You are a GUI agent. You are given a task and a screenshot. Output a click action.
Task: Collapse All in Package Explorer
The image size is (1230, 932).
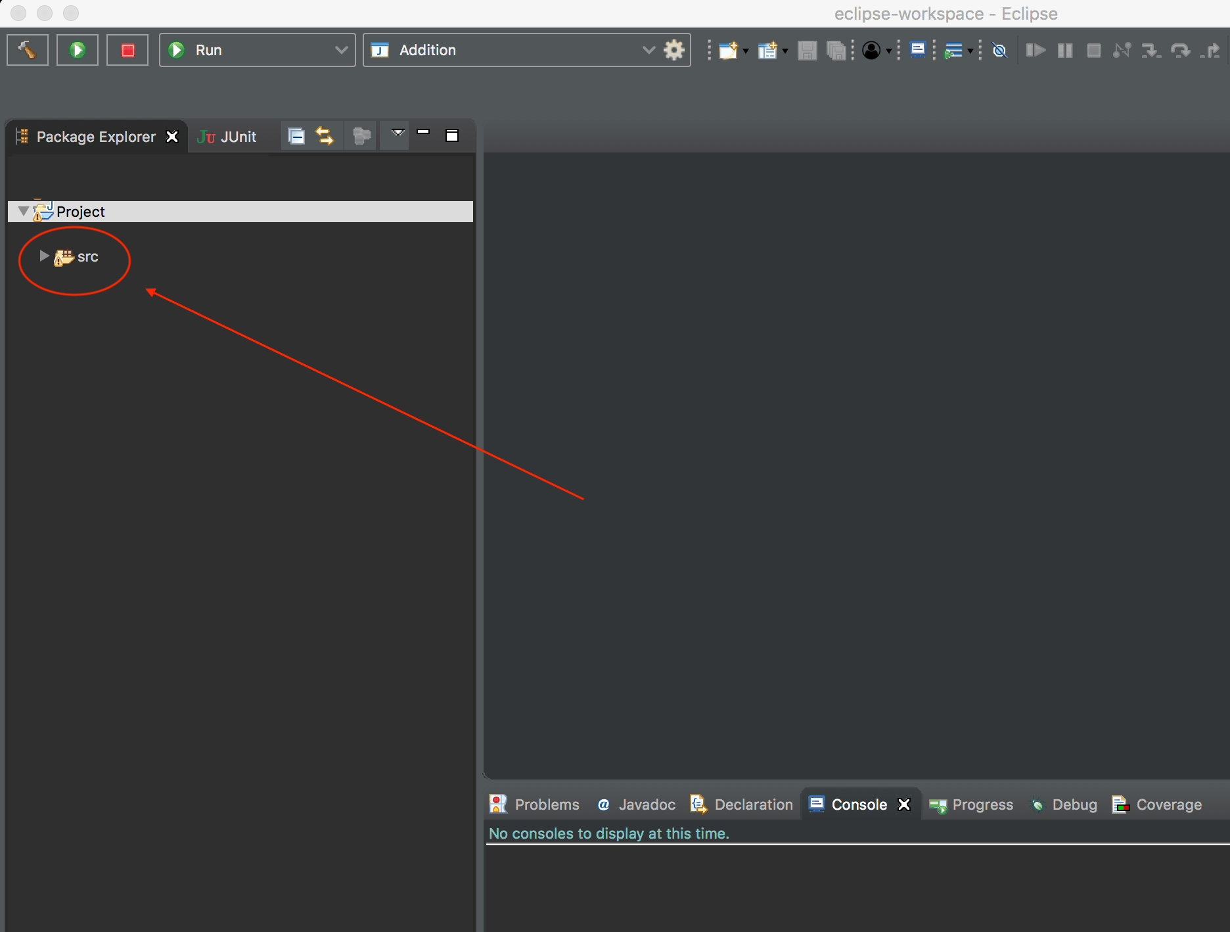[296, 135]
